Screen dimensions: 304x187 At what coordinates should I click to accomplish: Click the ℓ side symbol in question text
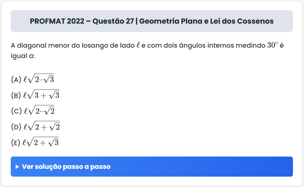138,45
